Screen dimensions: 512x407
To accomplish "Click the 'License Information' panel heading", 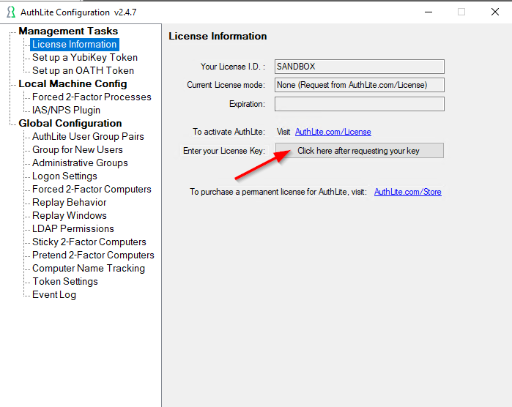I will pyautogui.click(x=218, y=36).
